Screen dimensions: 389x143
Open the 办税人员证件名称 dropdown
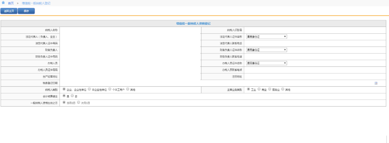pos(267,63)
